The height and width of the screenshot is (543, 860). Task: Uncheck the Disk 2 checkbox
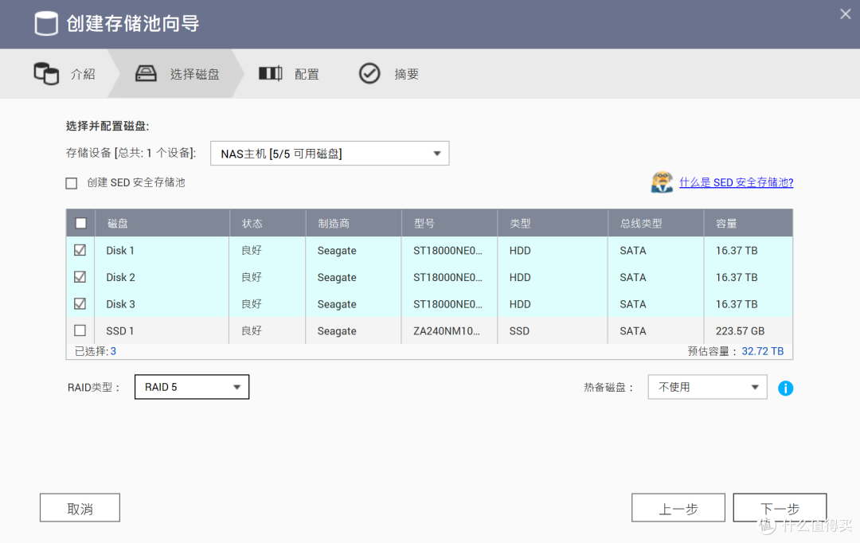80,277
